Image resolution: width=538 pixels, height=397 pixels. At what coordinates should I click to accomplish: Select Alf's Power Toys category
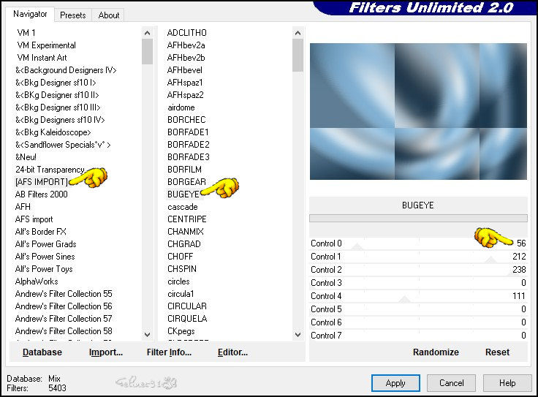coord(44,269)
